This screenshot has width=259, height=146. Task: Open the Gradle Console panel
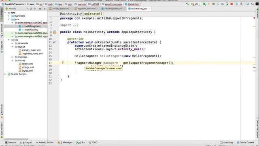[x=246, y=142]
